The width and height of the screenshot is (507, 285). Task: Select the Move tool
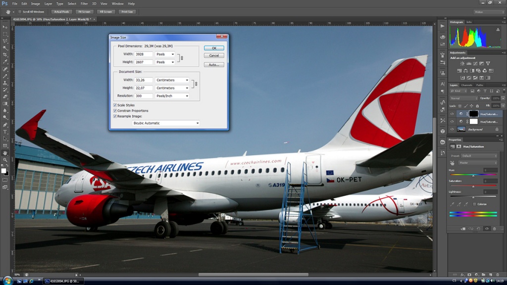(x=5, y=27)
